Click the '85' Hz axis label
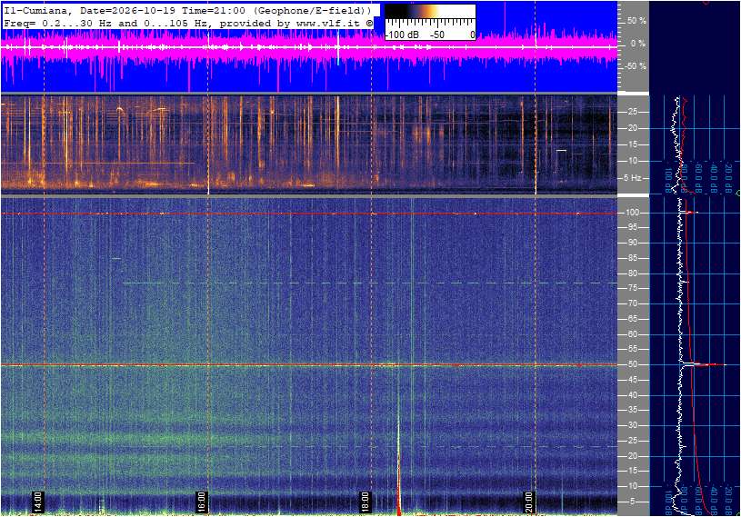This screenshot has width=741, height=517. [x=632, y=258]
